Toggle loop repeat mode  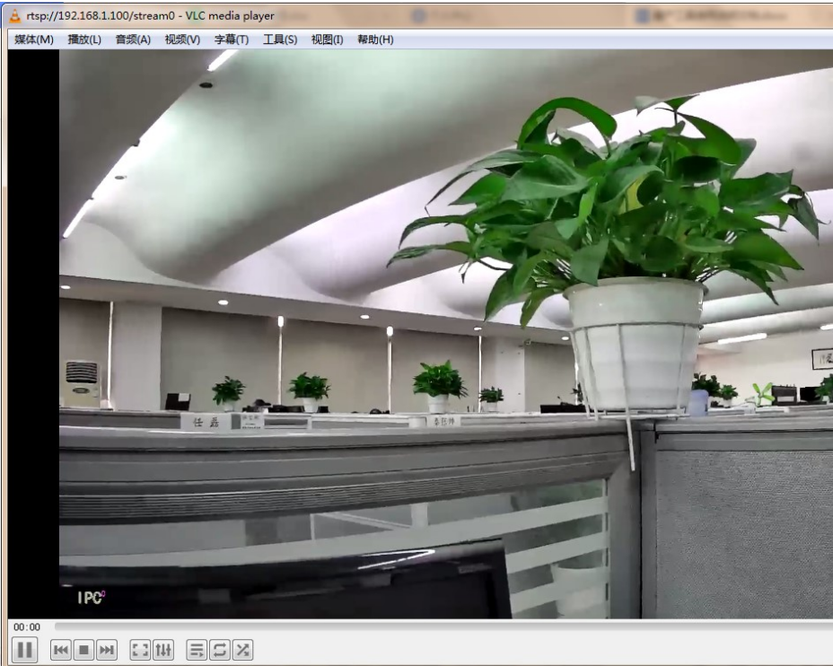click(x=219, y=649)
